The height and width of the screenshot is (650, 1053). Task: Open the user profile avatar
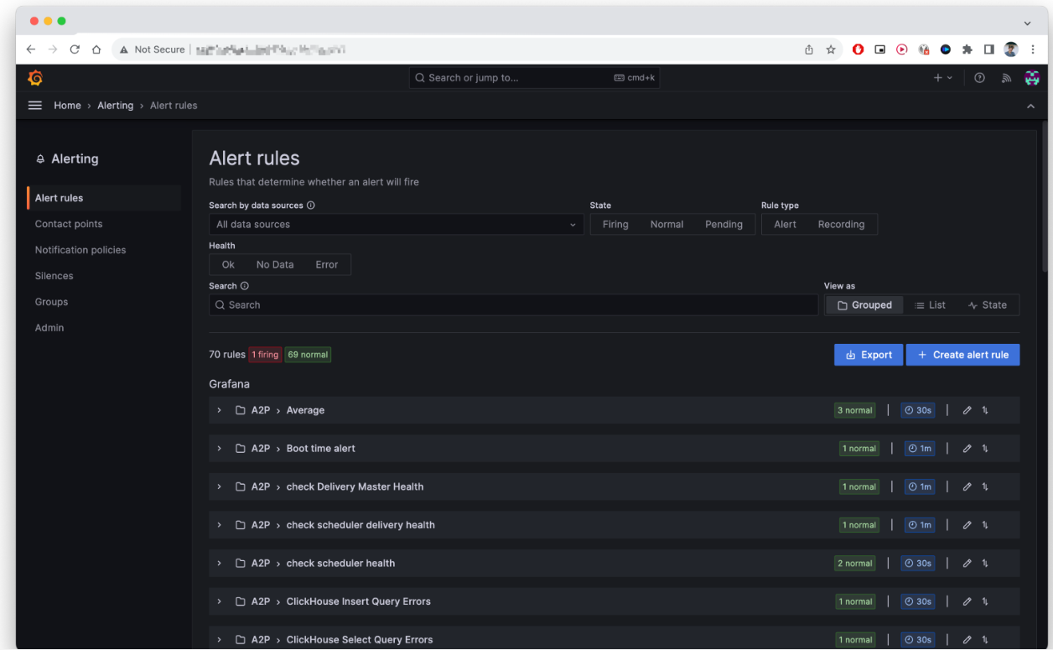pos(1032,78)
